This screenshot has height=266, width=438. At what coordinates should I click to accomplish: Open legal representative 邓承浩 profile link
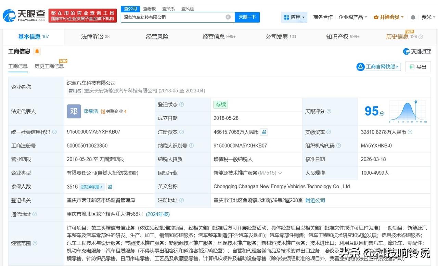[x=91, y=111]
